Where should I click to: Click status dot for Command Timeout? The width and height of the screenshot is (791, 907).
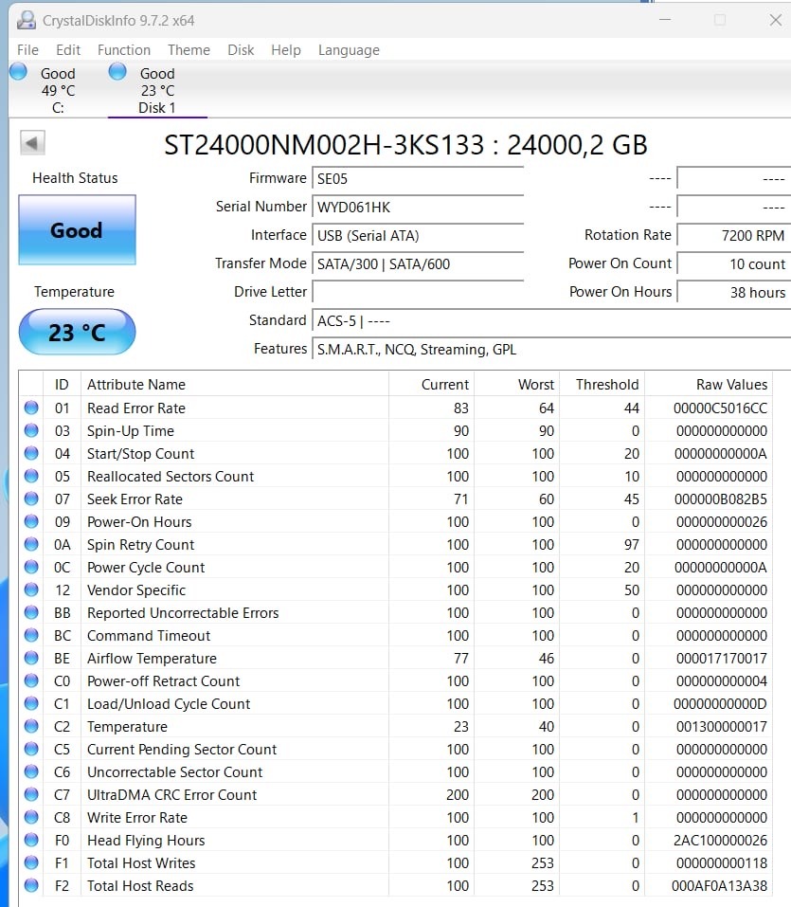tap(31, 635)
